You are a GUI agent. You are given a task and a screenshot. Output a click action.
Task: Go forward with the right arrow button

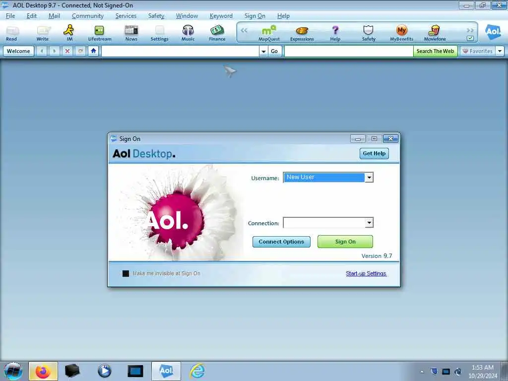pyautogui.click(x=55, y=51)
